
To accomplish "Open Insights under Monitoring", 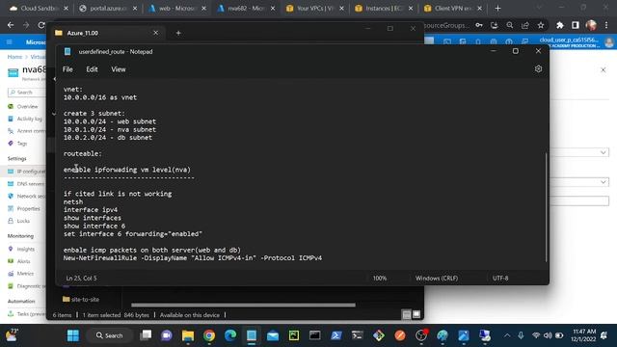I will pos(26,249).
